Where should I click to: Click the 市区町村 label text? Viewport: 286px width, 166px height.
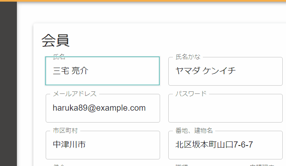[x=65, y=131]
